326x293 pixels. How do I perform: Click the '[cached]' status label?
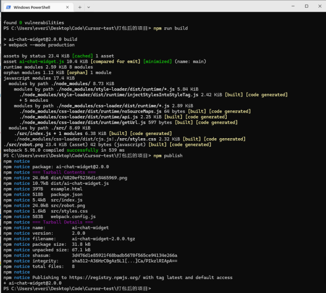coord(82,56)
